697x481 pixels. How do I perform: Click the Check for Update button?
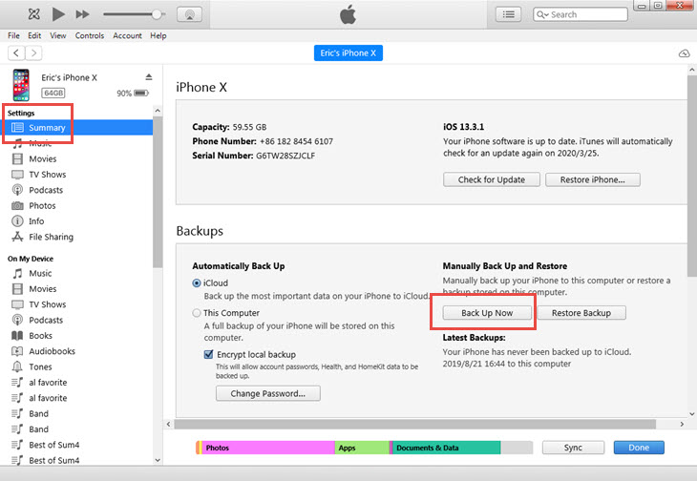click(x=492, y=179)
